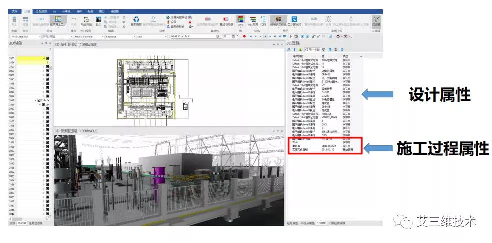Click the date input field in toolbar

coord(194,37)
